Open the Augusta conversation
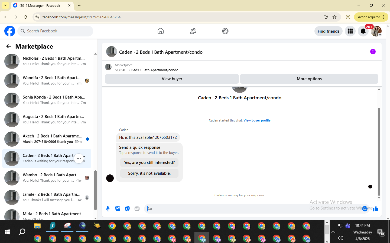 point(47,120)
